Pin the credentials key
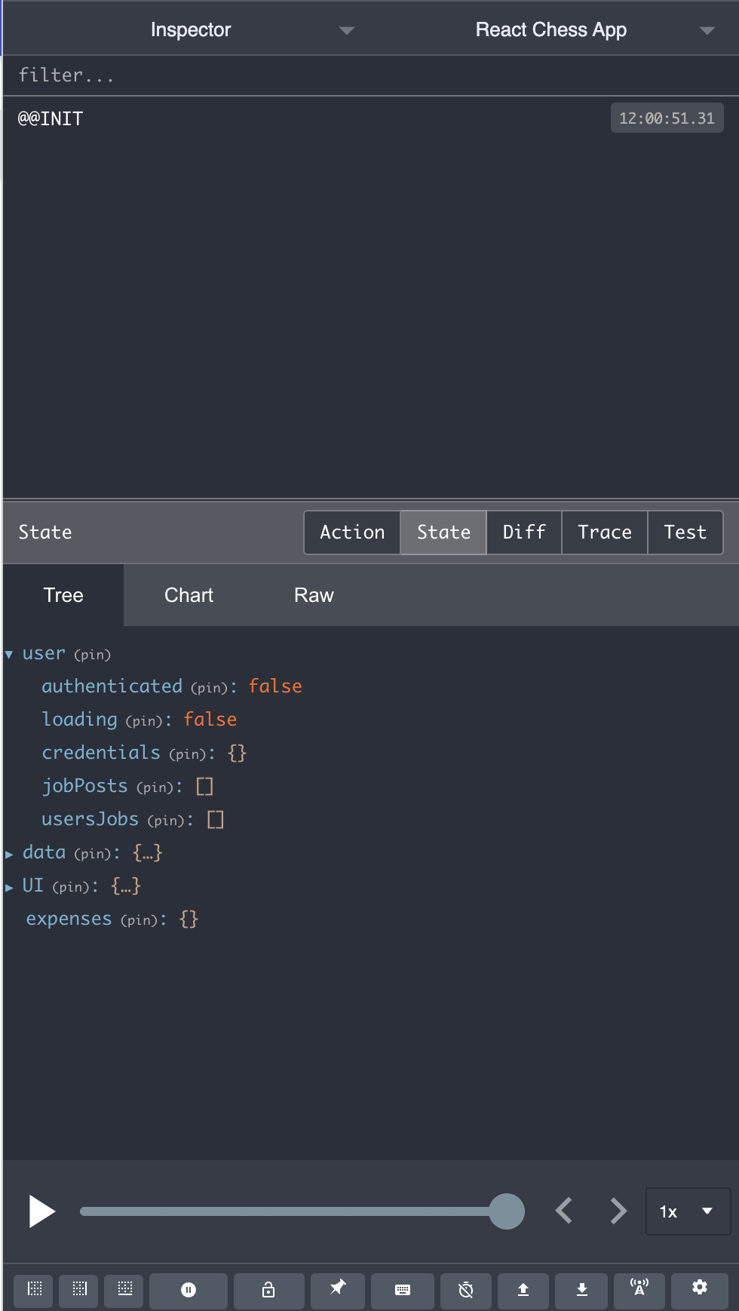The width and height of the screenshot is (739, 1311). click(188, 754)
